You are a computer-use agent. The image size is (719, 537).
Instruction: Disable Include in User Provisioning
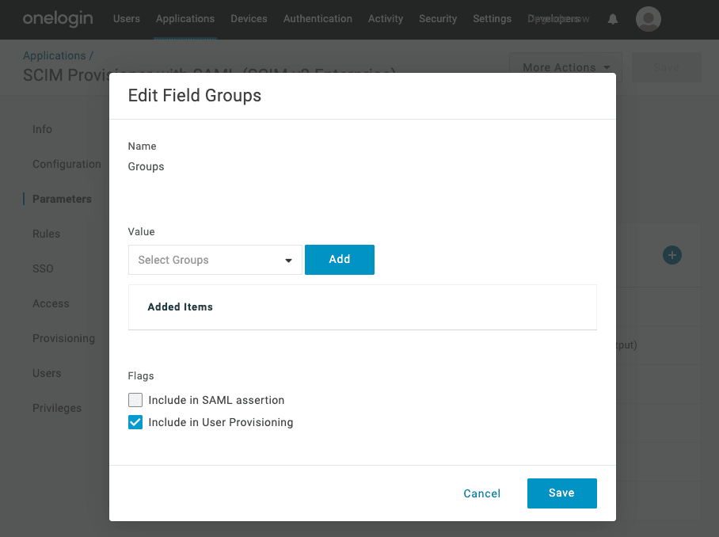[135, 422]
